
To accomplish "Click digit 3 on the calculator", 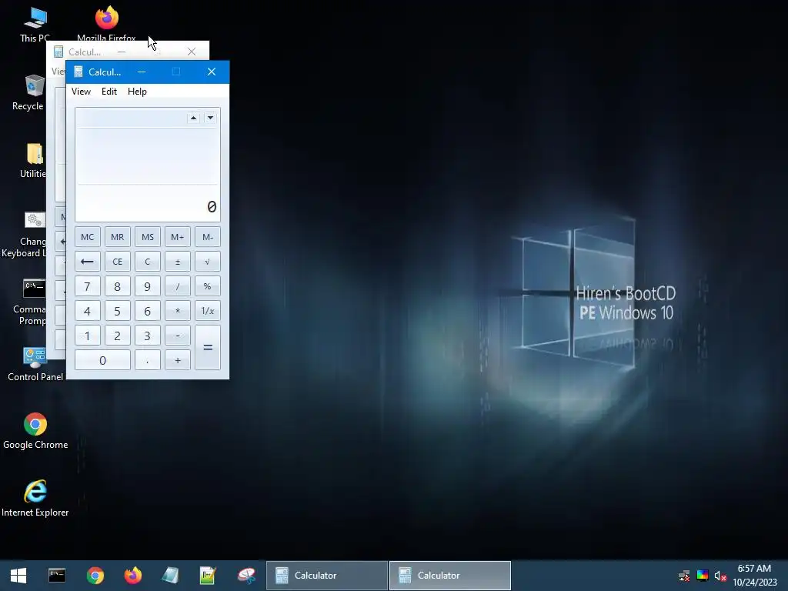I will pyautogui.click(x=148, y=336).
